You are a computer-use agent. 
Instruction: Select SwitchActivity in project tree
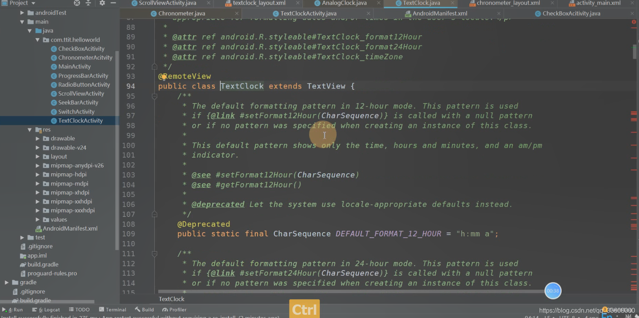(76, 112)
